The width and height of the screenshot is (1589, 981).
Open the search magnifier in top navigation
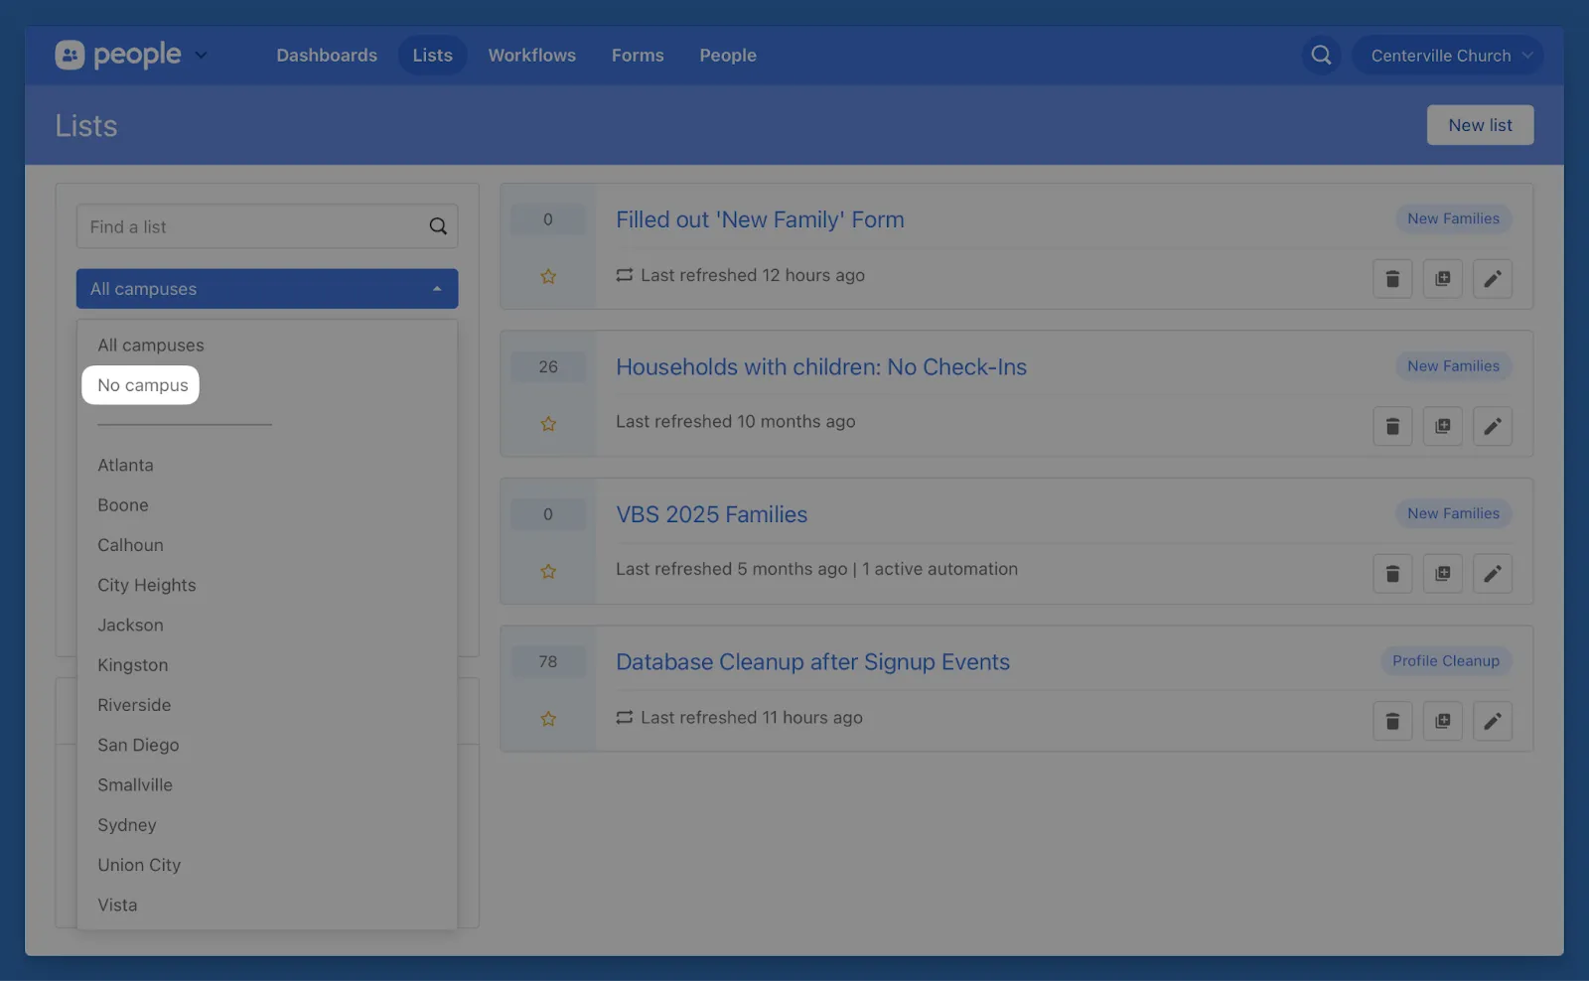[1321, 56]
